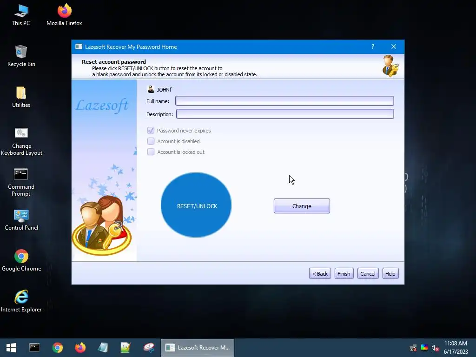Screen dimensions: 476x357
Task: Click the question mark help button in title bar
Action: tap(373, 46)
